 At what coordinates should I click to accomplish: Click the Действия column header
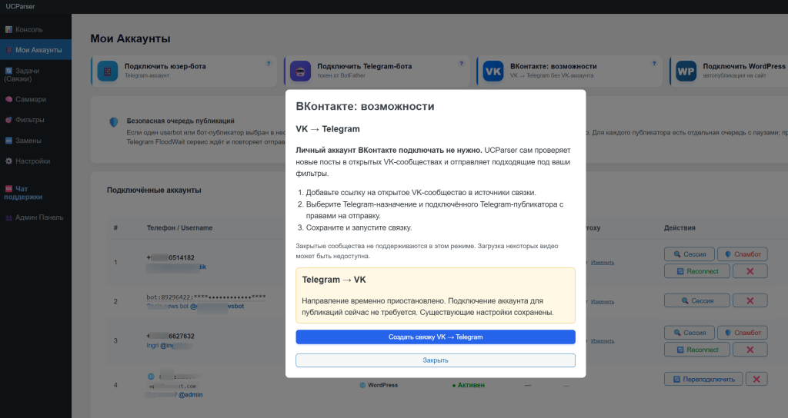679,227
